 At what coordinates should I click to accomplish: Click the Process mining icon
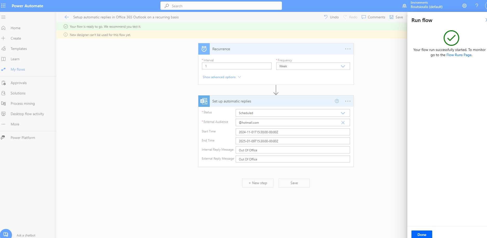pyautogui.click(x=3, y=103)
